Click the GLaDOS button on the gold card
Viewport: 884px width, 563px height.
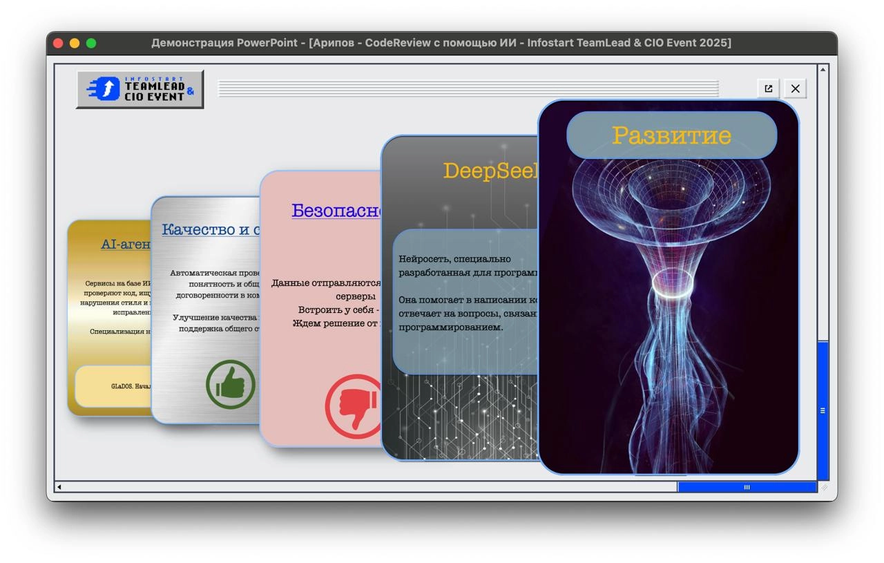click(114, 386)
